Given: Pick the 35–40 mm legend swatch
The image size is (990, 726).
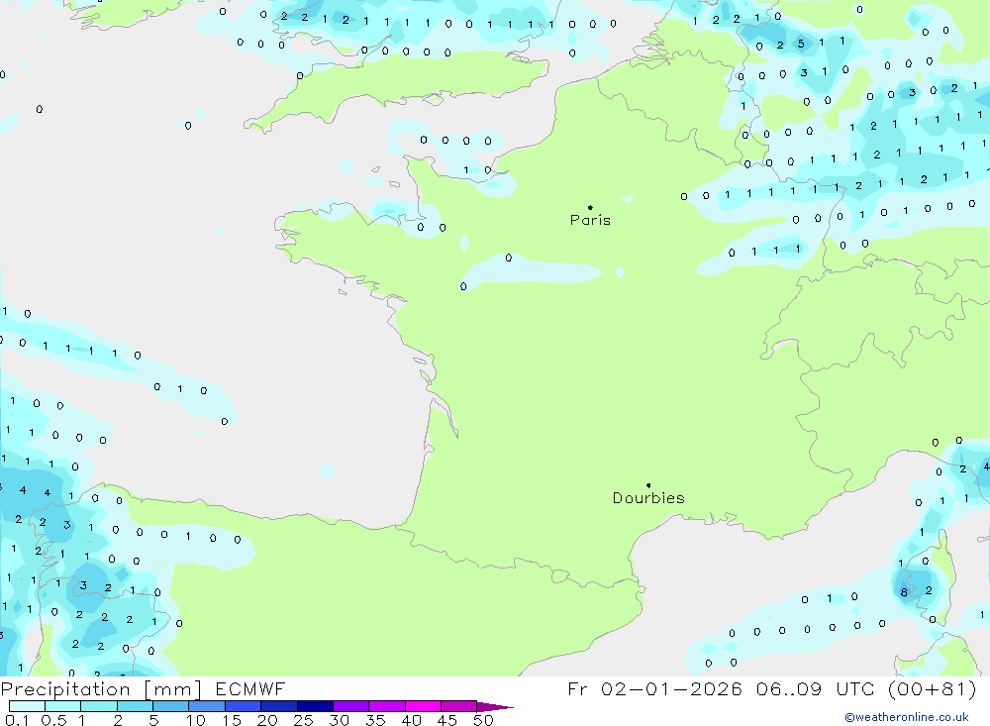Looking at the screenshot, I should (x=386, y=706).
